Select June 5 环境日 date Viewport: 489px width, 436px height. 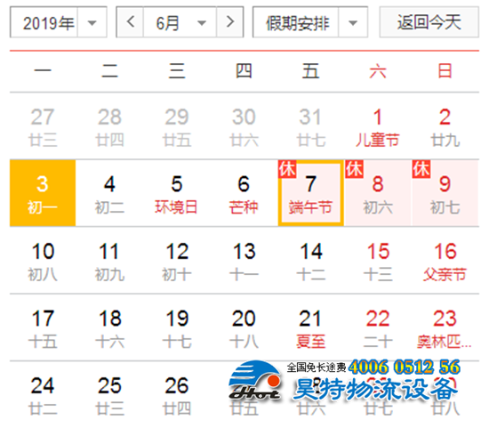click(177, 193)
